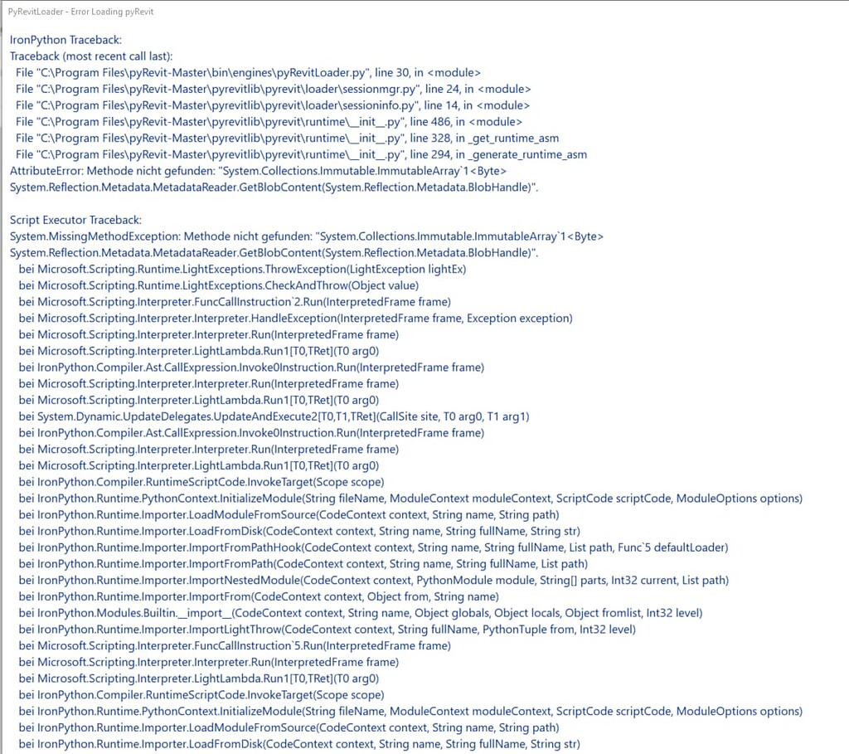The width and height of the screenshot is (849, 754).
Task: Click the sessioninfo.py line 14 entry
Action: point(273,105)
